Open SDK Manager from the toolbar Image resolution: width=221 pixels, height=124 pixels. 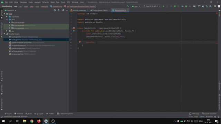(x=210, y=6)
